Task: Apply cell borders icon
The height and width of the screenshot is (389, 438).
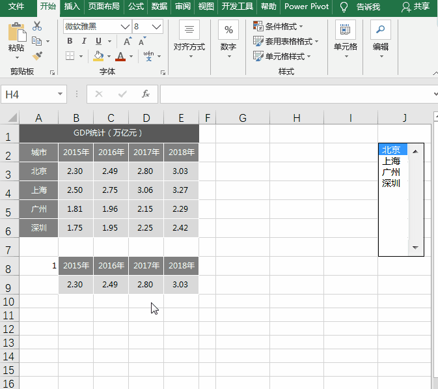Action: pos(70,56)
